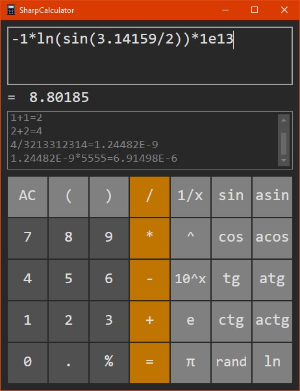Minimize the SharpCalculator window
This screenshot has height=391, width=300.
(225, 10)
